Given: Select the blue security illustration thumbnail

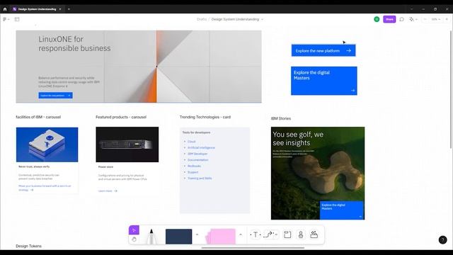Looking at the screenshot, I should [x=47, y=144].
